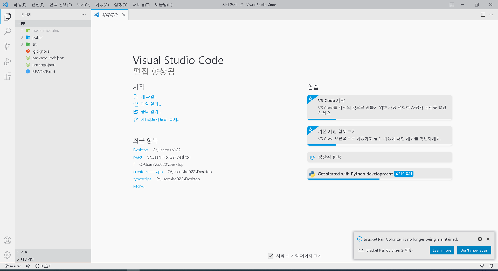The image size is (498, 271).
Task: Open package-lock.json file
Action: [53, 58]
